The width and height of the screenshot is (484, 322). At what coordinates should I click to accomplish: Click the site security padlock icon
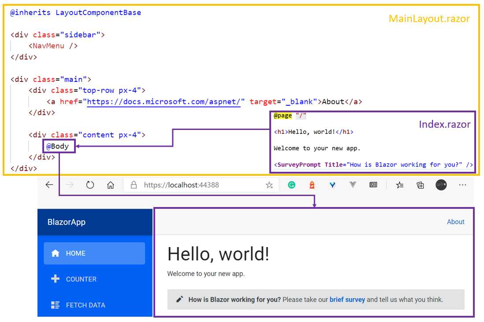132,185
